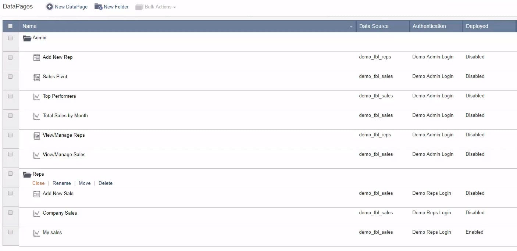Screen dimensions: 517x251
Task: Collapse the Reps folder icon
Action: point(27,175)
